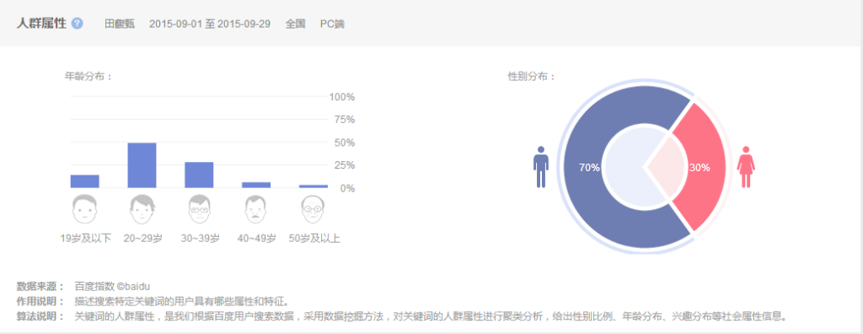This screenshot has width=863, height=334.
Task: Click the 年龄分布 section label
Action: click(x=88, y=77)
